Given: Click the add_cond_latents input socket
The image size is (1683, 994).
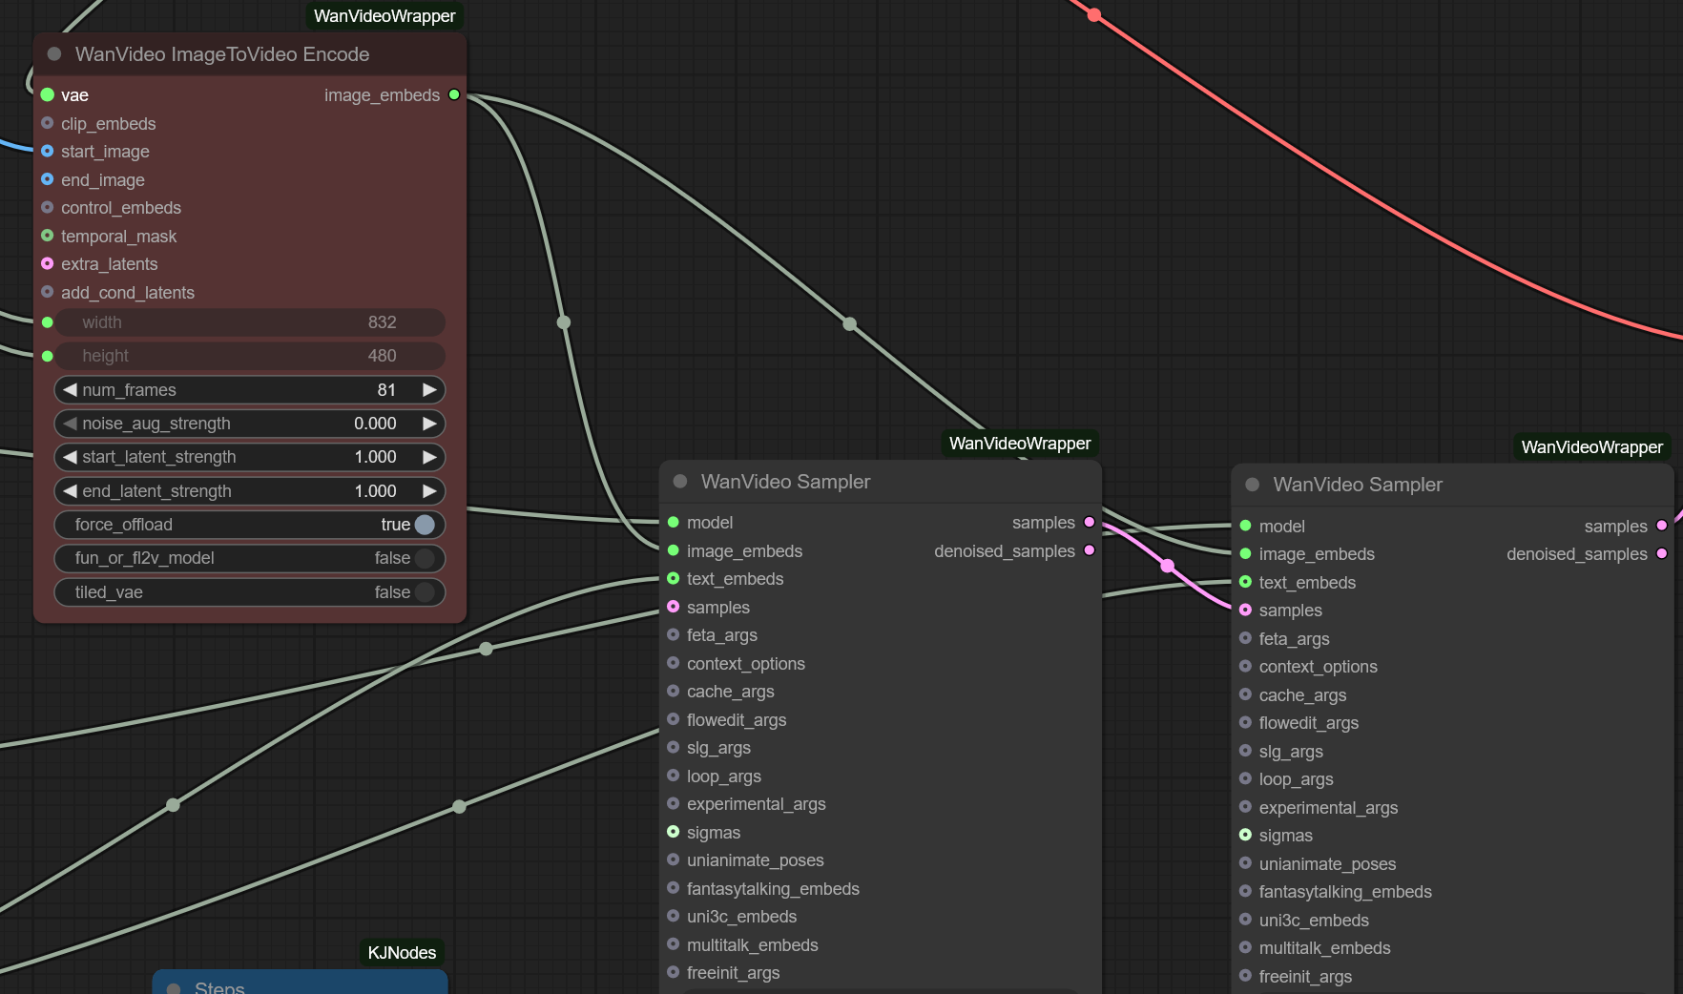Looking at the screenshot, I should 48,292.
